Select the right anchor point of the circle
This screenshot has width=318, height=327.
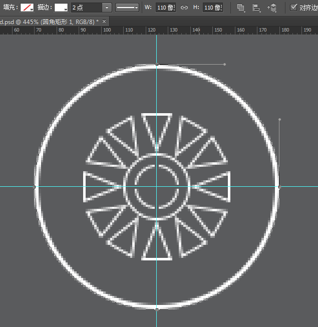pos(279,187)
